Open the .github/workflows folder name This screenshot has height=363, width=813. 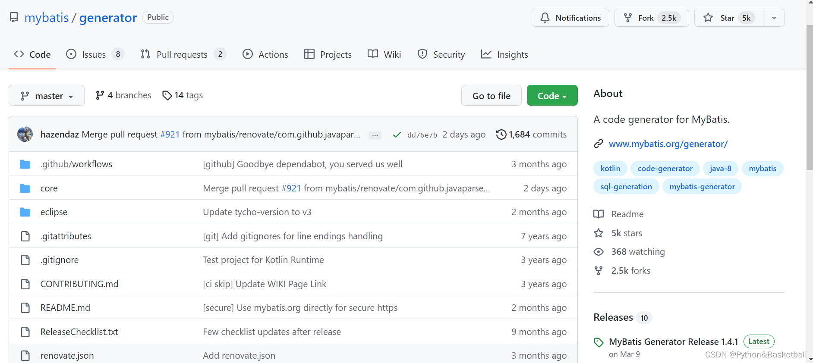(x=76, y=164)
